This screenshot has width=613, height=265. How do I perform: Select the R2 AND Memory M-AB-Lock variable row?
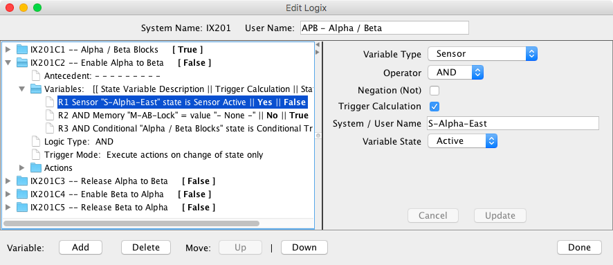click(183, 116)
